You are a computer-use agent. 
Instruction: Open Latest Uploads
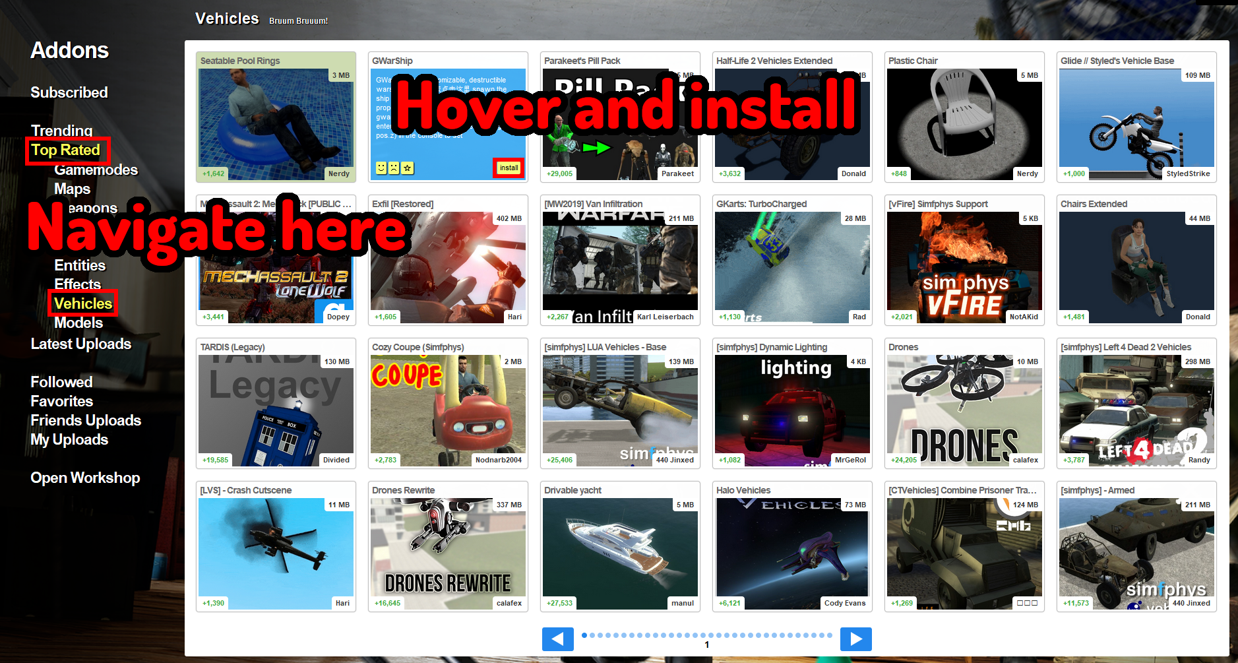pos(81,344)
